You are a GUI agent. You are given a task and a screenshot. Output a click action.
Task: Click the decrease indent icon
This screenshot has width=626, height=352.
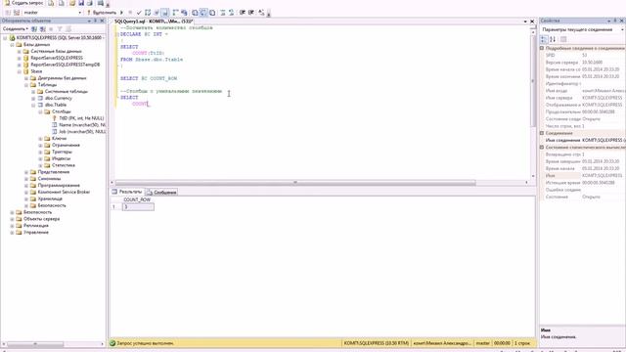[x=243, y=13]
